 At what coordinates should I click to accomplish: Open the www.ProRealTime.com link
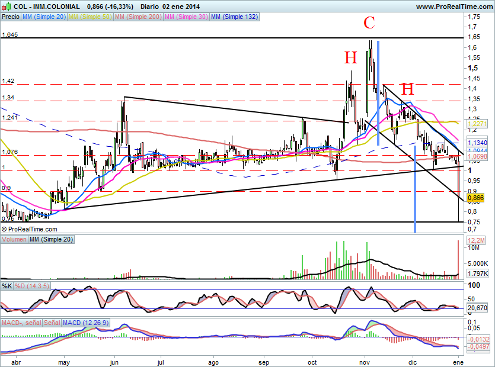pyautogui.click(x=454, y=7)
